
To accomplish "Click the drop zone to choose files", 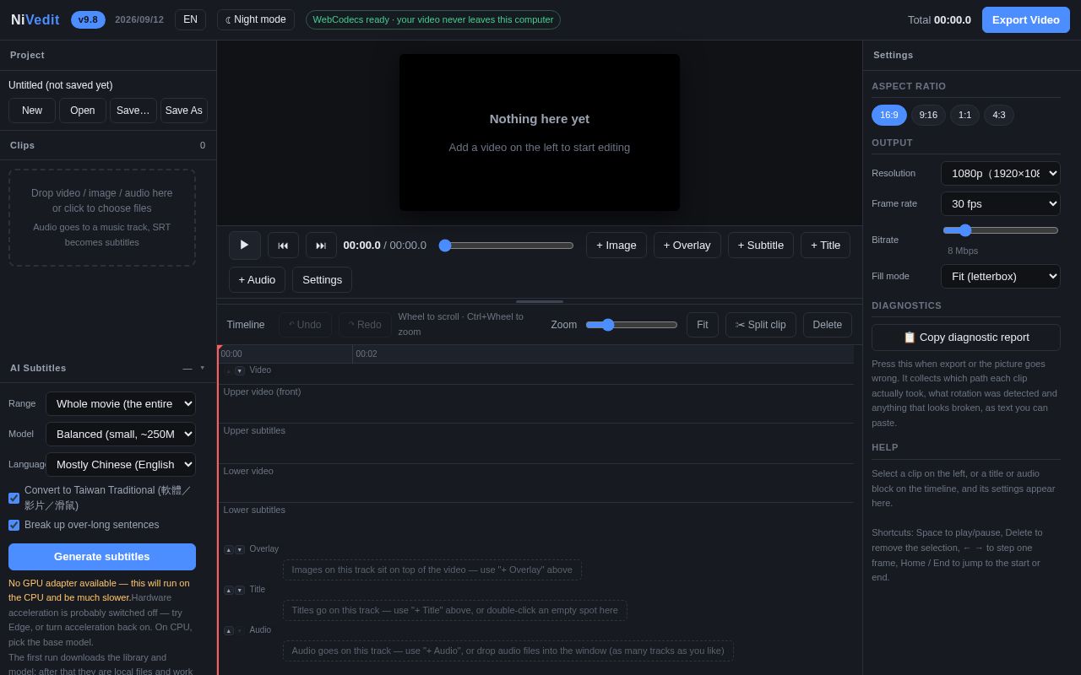I will click(102, 218).
